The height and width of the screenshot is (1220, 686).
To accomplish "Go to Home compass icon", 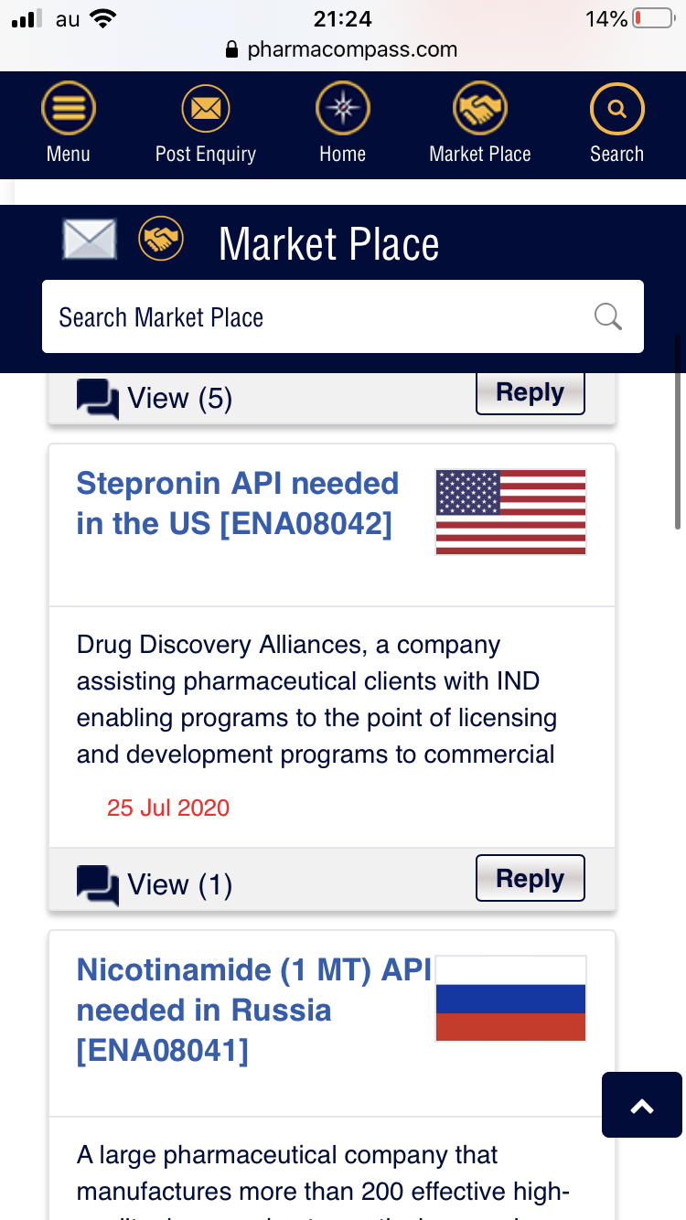I will [343, 111].
